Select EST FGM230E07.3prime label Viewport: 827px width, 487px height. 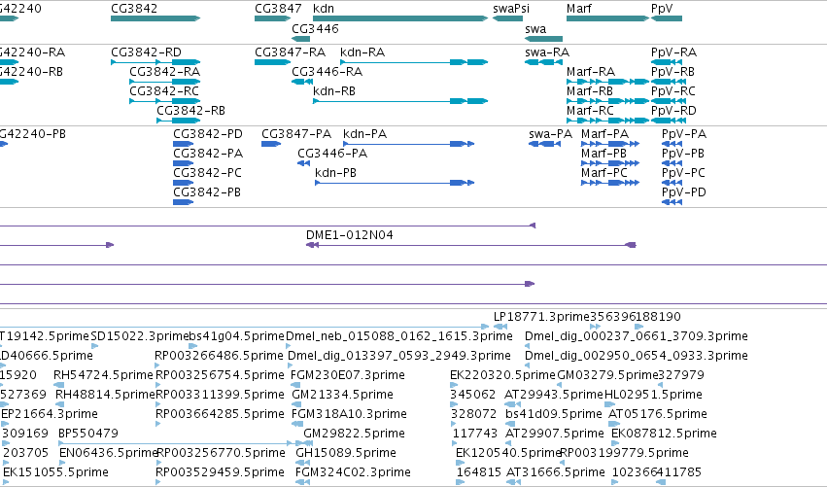tap(348, 375)
